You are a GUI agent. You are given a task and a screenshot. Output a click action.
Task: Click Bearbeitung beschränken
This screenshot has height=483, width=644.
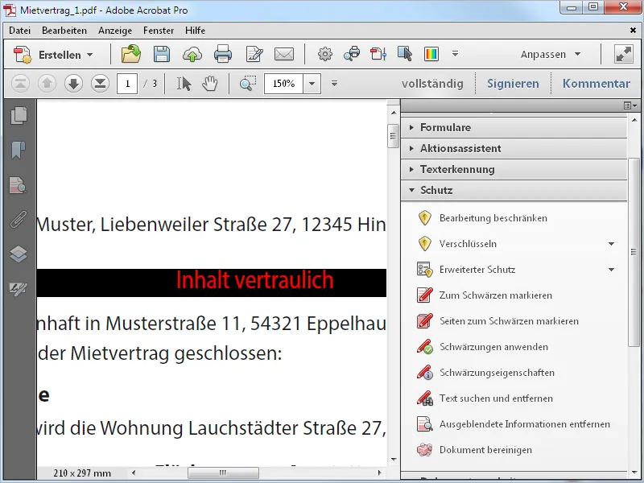coord(482,218)
